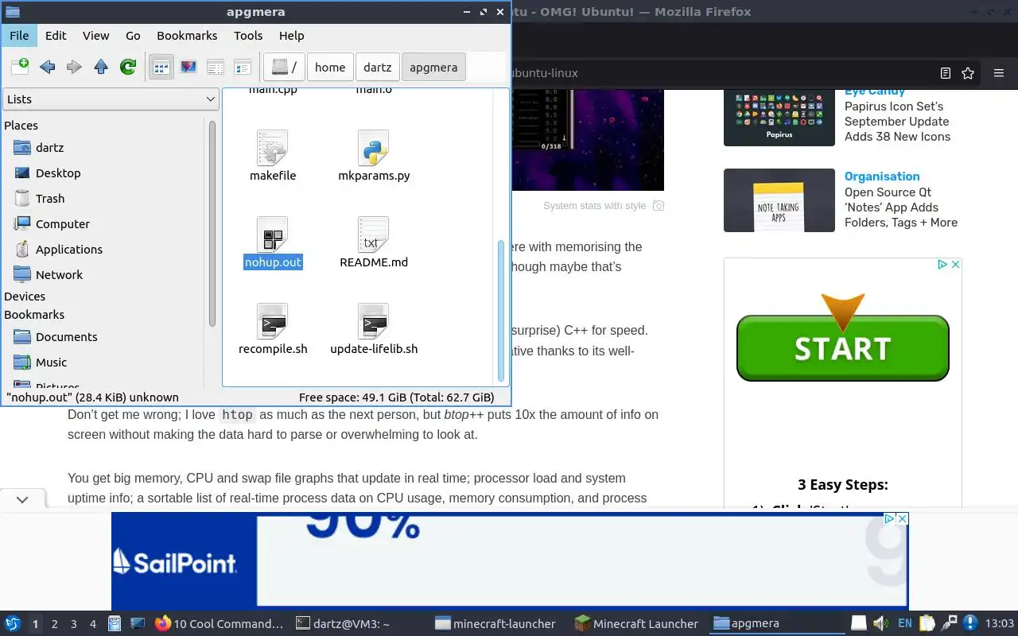Select the update-lifelib.sh script file
This screenshot has height=636, width=1018.
tap(373, 321)
